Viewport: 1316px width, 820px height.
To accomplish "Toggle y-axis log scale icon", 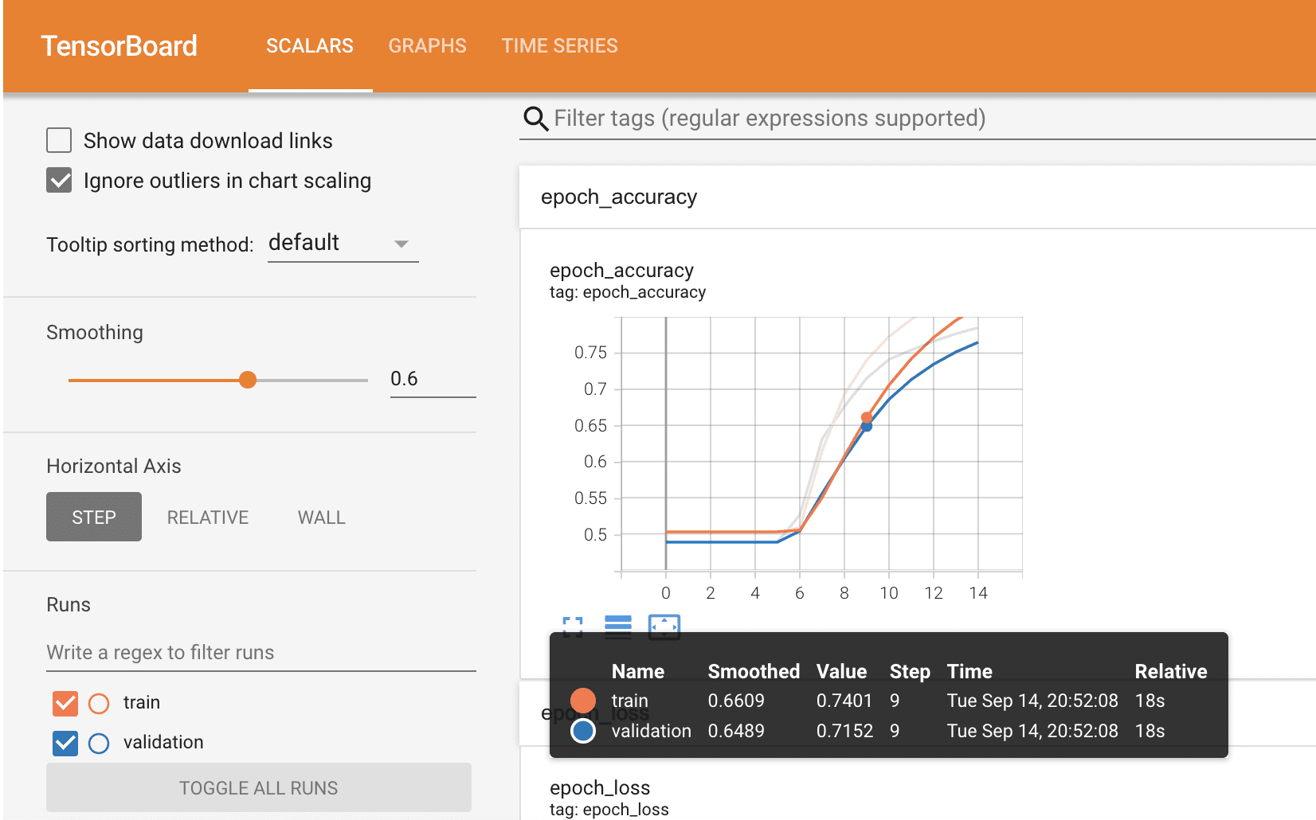I will click(618, 627).
